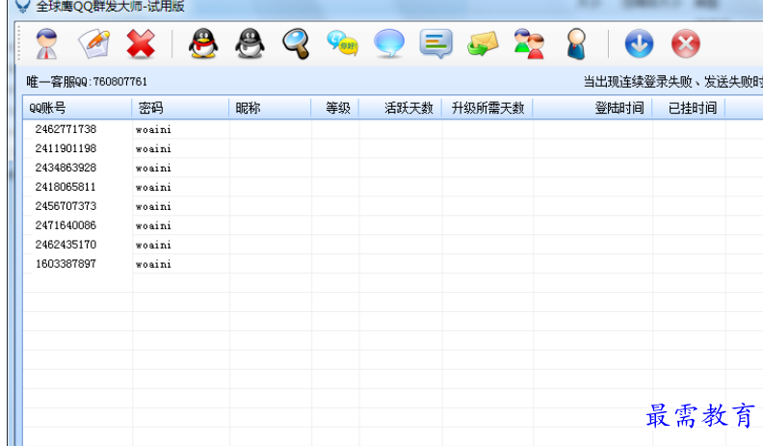
Task: Click the red X delete icon
Action: pyautogui.click(x=141, y=43)
